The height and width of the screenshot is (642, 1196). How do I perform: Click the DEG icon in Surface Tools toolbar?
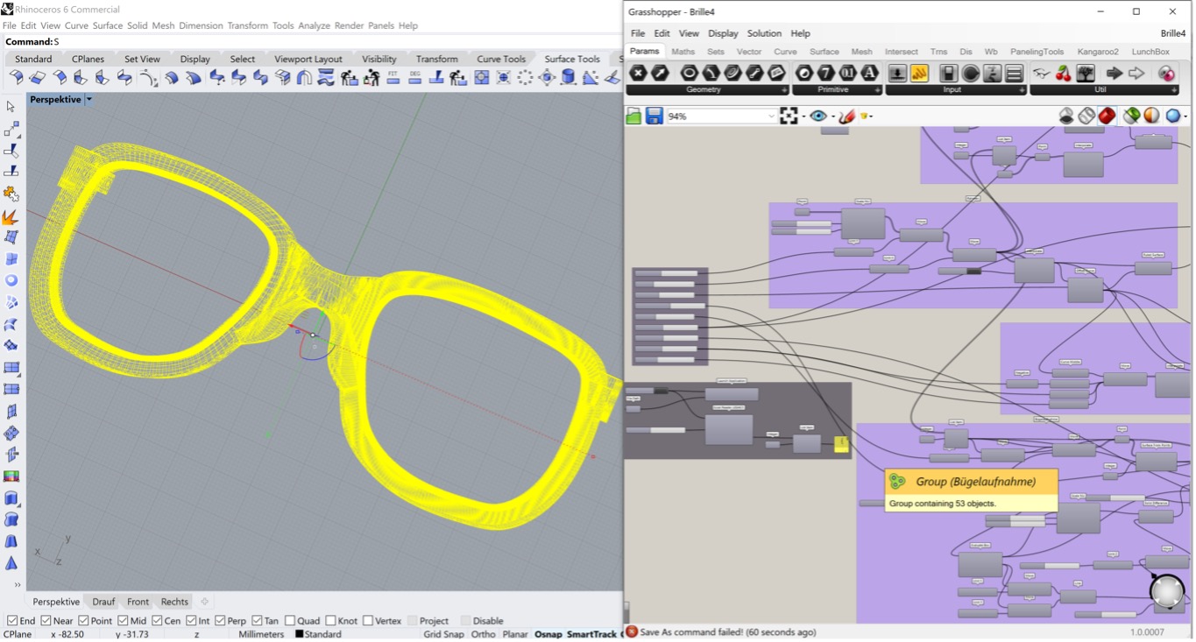pyautogui.click(x=414, y=78)
